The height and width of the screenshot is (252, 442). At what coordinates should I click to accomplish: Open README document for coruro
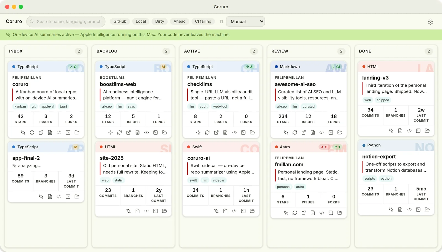(50, 133)
